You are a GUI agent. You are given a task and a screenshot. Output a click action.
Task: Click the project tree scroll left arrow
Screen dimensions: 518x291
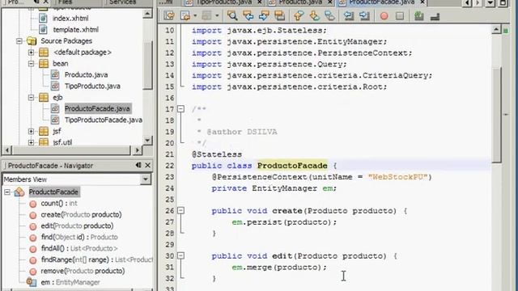click(x=7, y=150)
